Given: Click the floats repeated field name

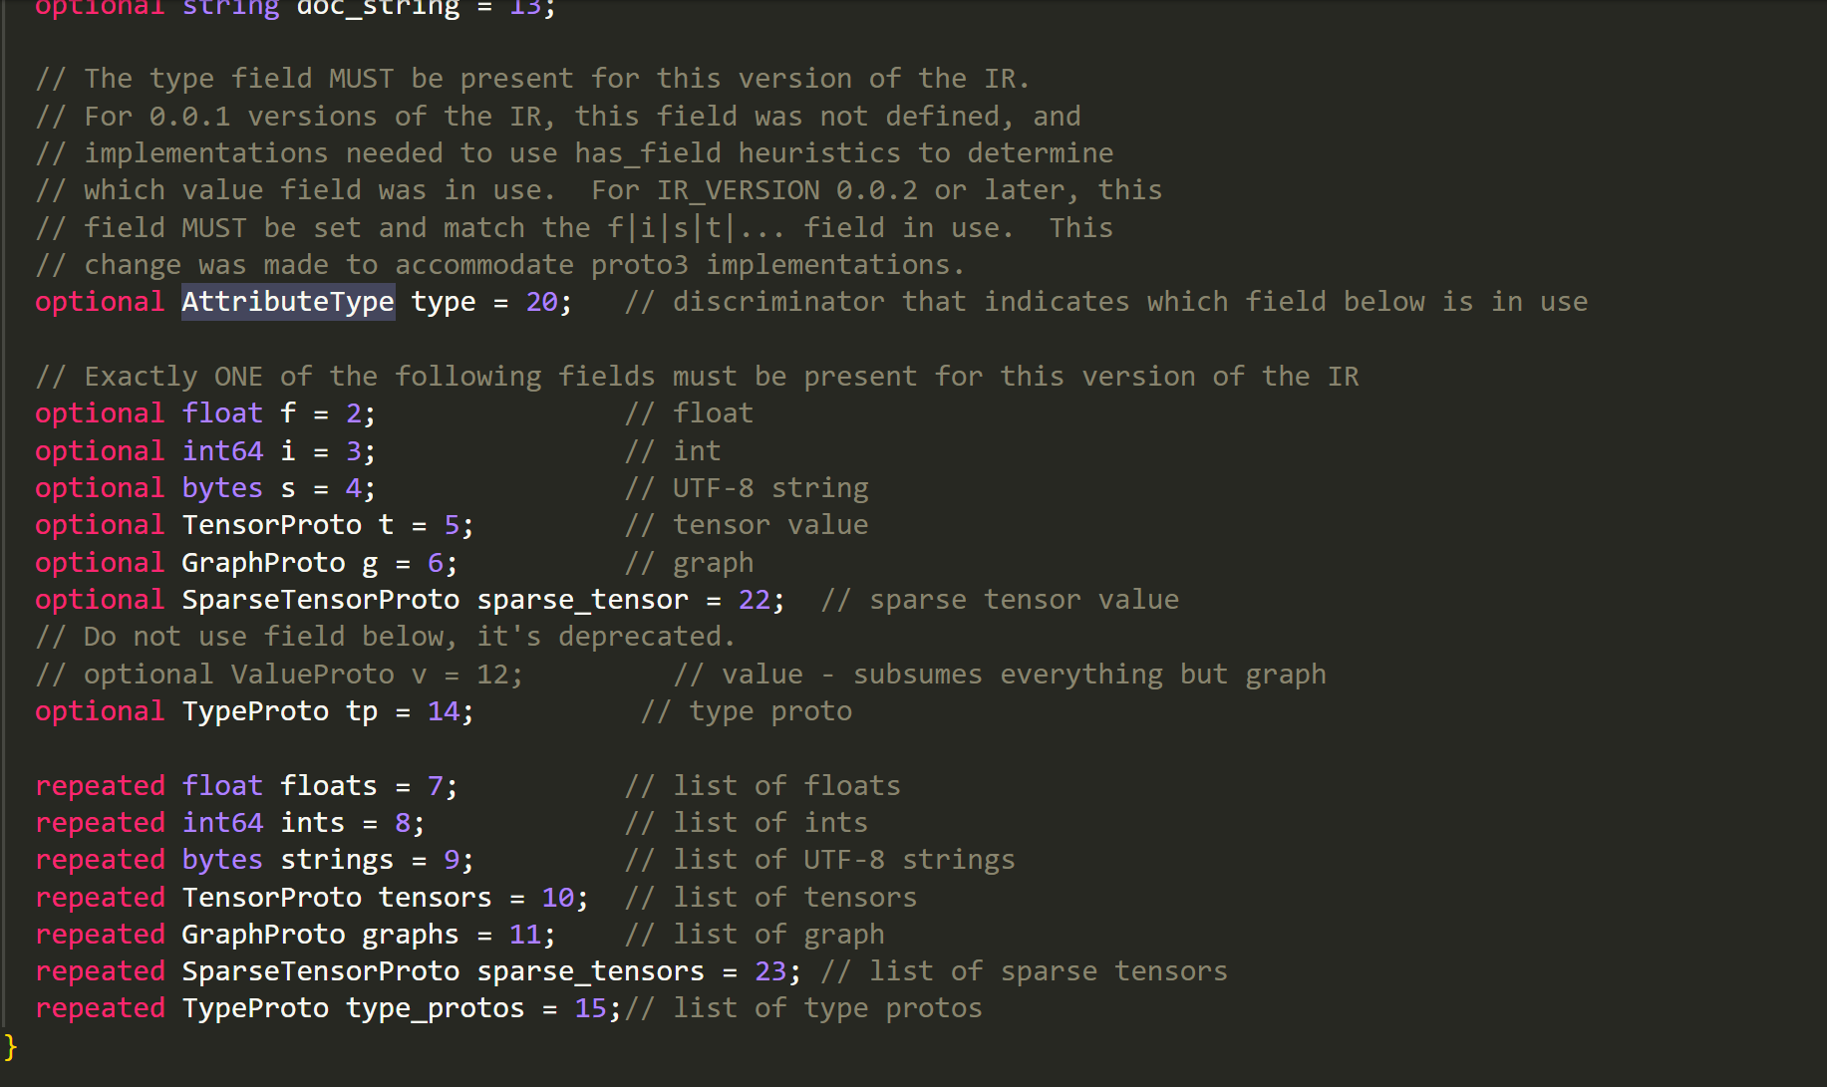Looking at the screenshot, I should [x=328, y=786].
